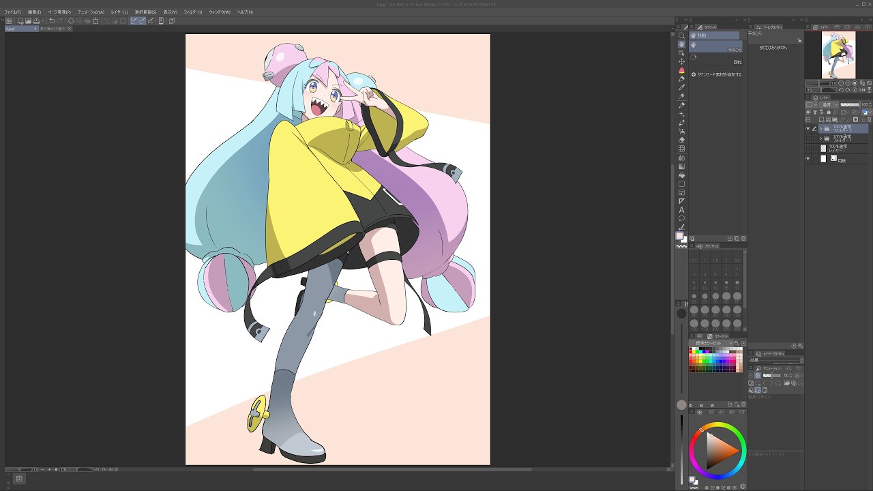Click the Navigator zoom in button

pos(848,83)
